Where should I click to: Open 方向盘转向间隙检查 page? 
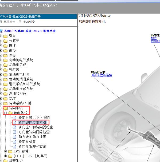coord(34,132)
